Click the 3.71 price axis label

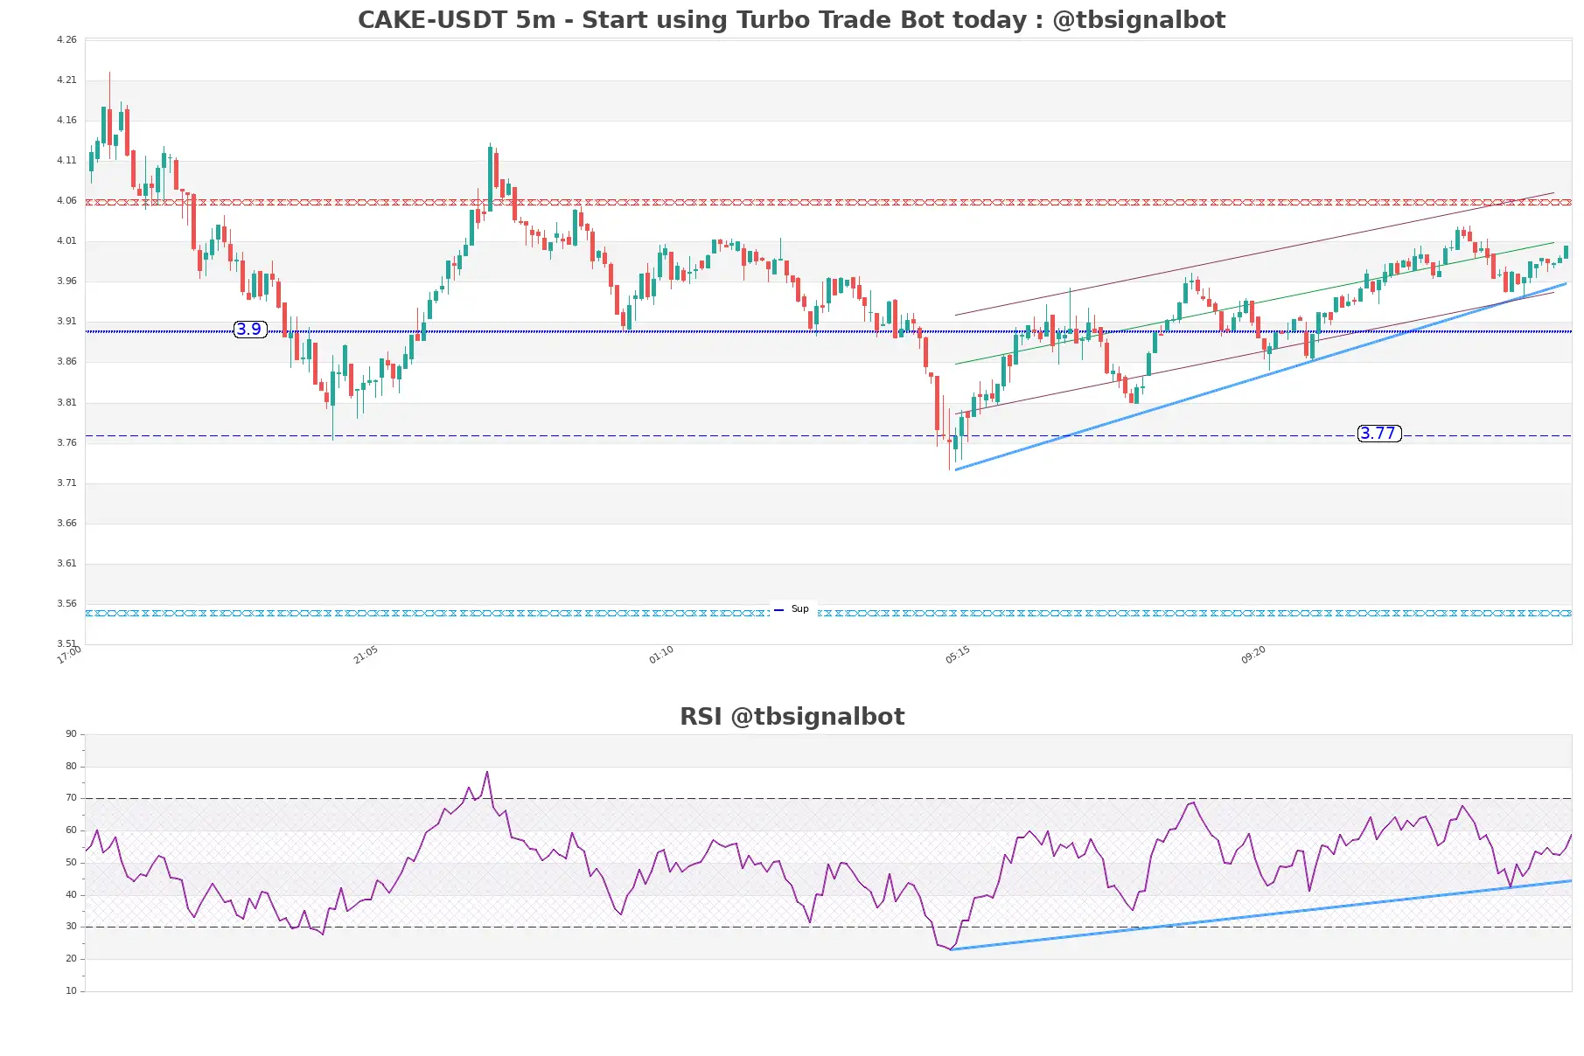point(66,483)
